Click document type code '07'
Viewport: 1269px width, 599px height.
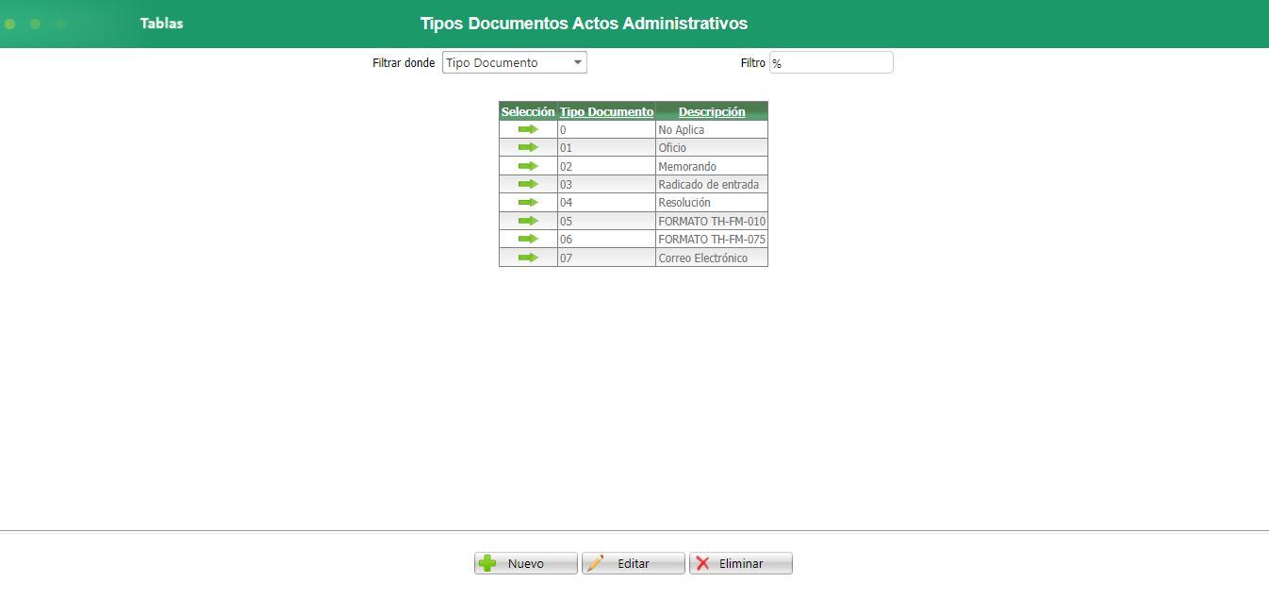[566, 258]
